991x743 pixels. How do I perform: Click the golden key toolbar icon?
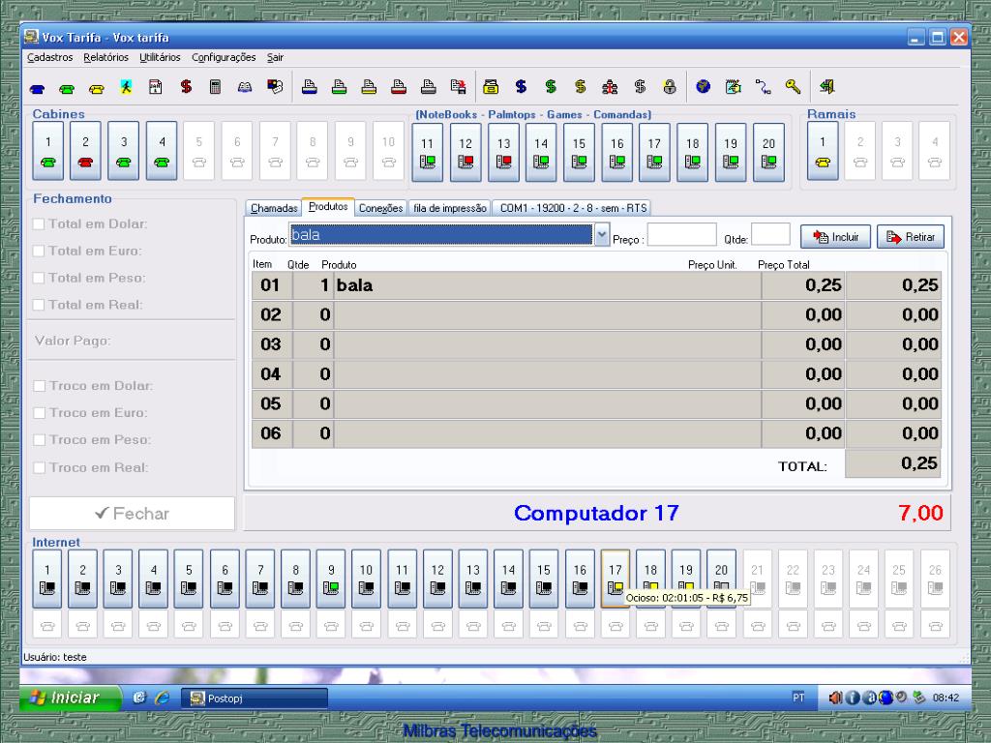tap(794, 86)
